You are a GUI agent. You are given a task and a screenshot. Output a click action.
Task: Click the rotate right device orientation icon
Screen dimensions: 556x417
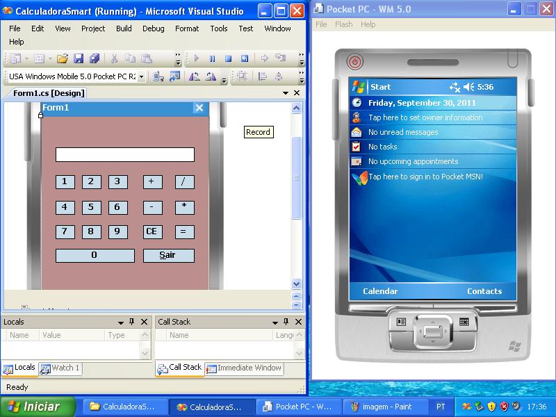pos(211,76)
